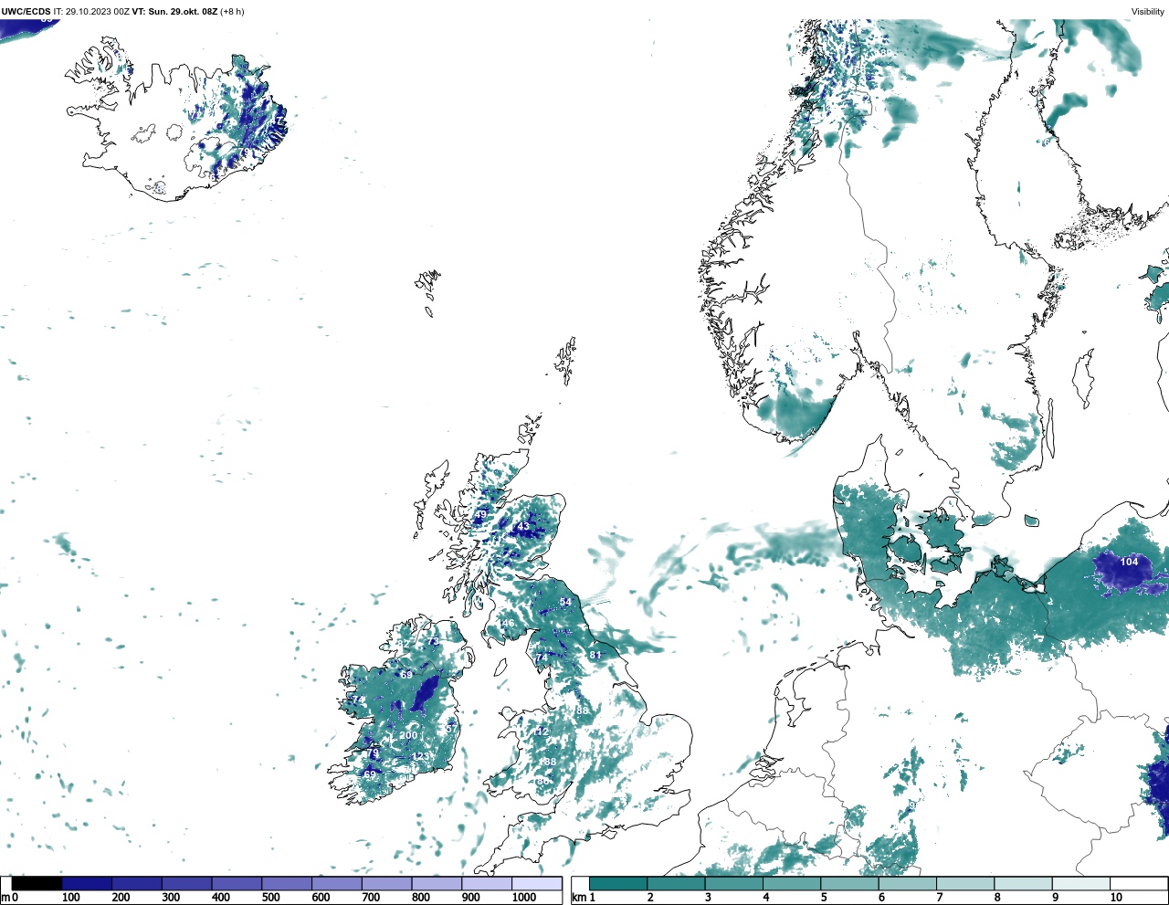Click the '54' value near Scottish border
1169x905 pixels.
point(566,602)
